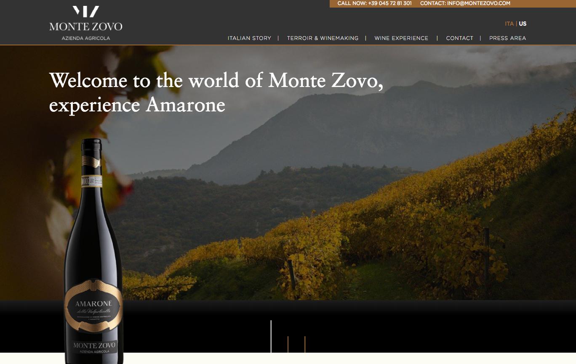This screenshot has width=576, height=364.
Task: Jump to the second slide indicator line
Action: (x=288, y=344)
